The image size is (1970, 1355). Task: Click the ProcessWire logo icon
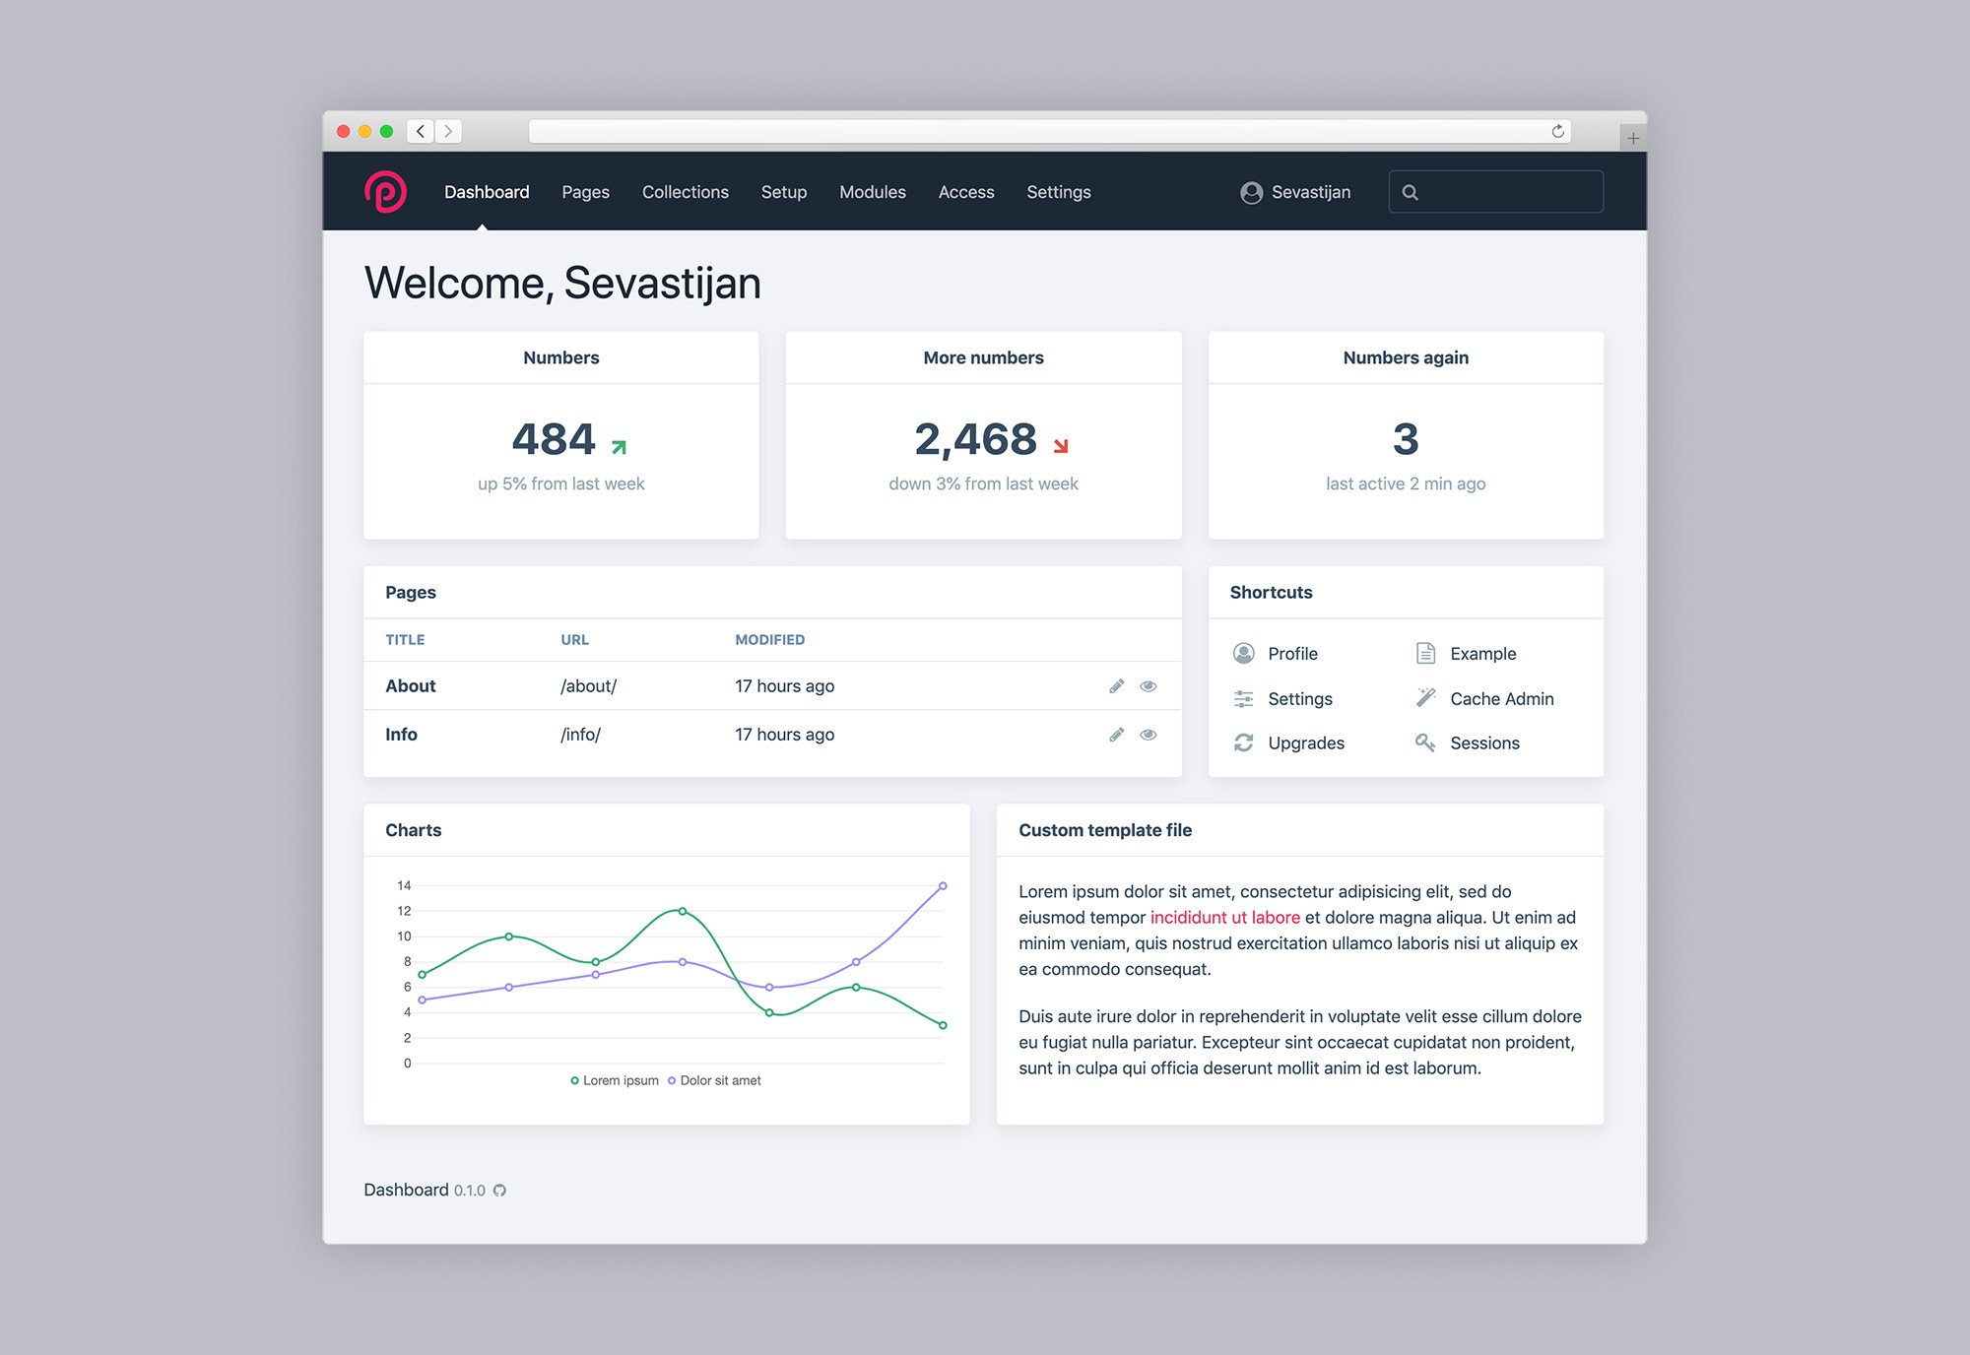385,192
